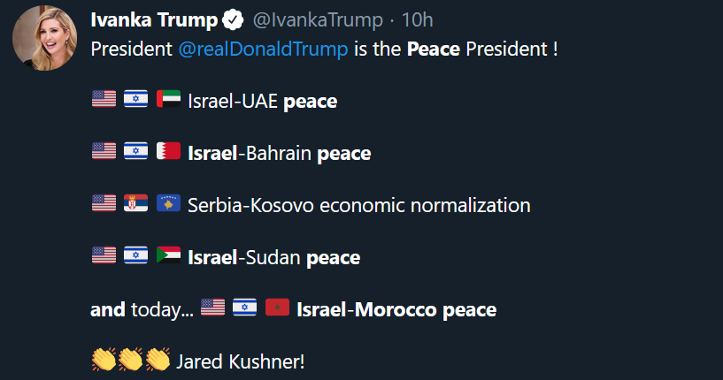Viewport: 723px width, 380px height.
Task: Click the 'Israel-Bahrain peace' text
Action: tap(279, 154)
